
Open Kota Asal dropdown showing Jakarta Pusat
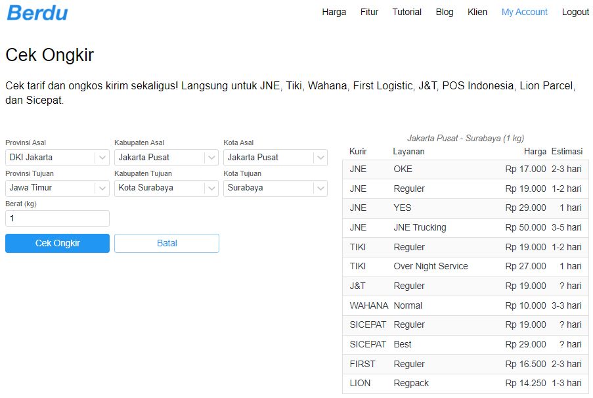275,158
